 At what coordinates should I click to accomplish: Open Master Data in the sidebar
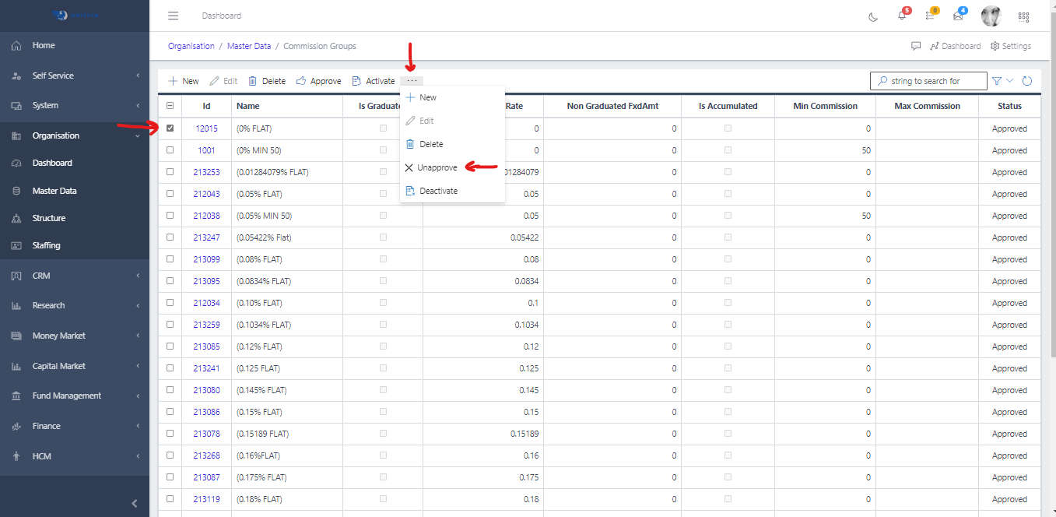pos(54,191)
